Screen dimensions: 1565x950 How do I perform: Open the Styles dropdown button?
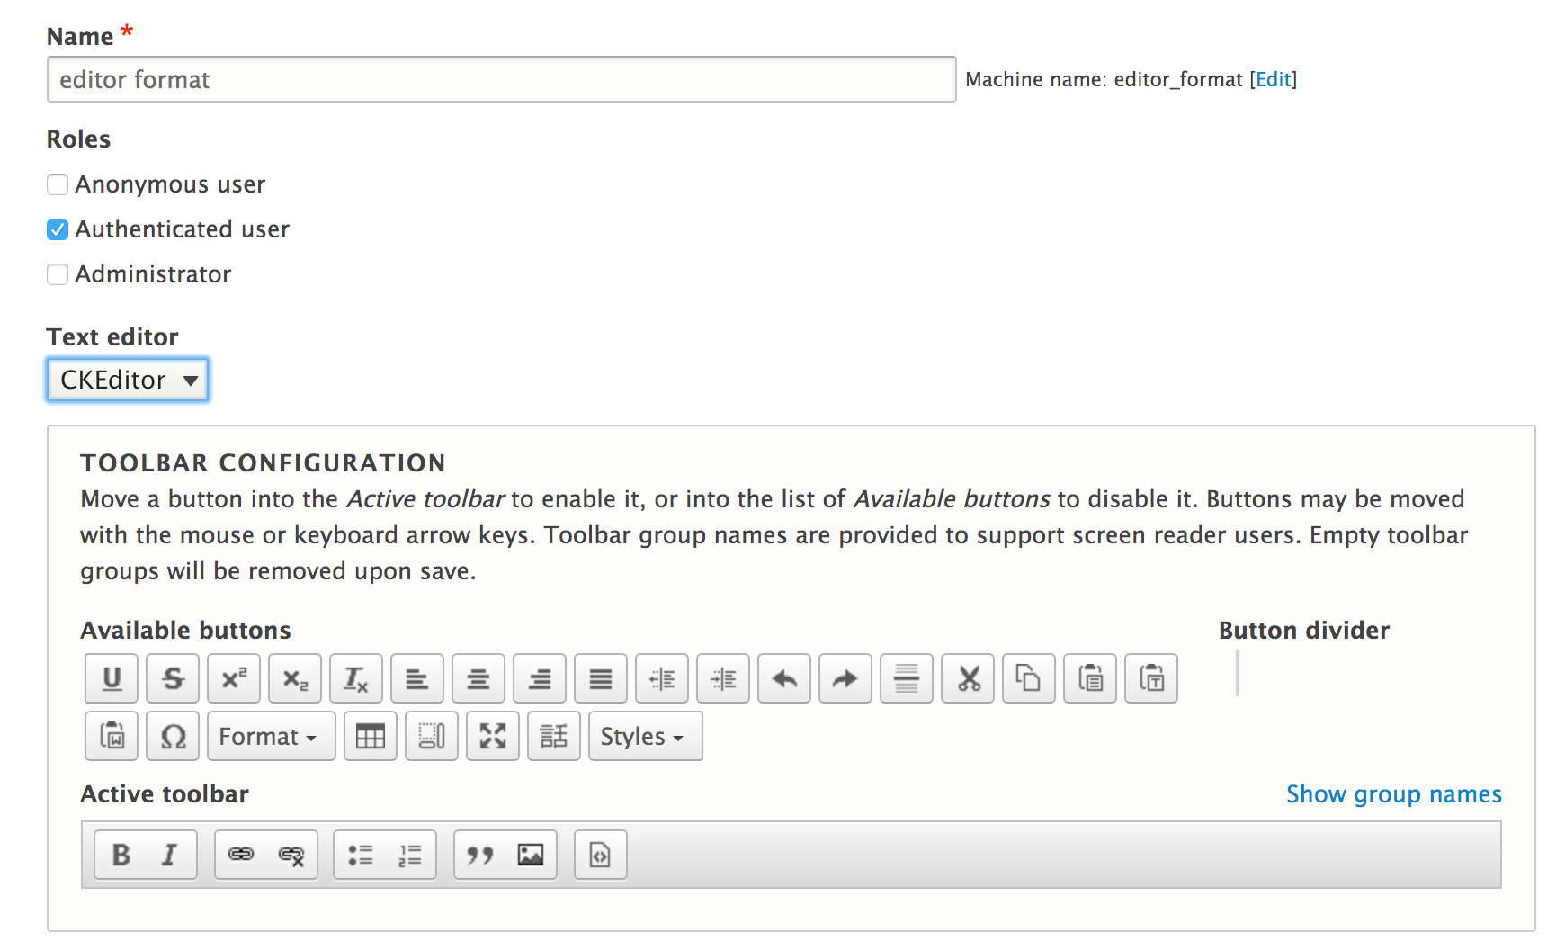(x=645, y=737)
